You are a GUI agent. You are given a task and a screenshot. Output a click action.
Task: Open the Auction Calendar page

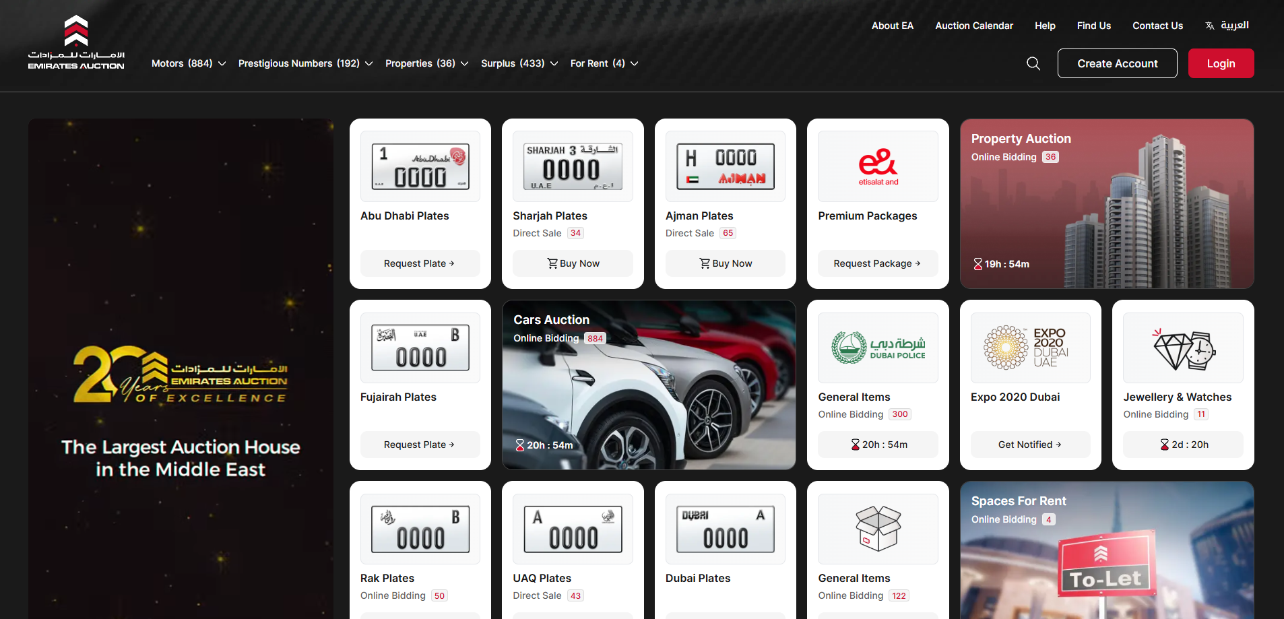click(973, 26)
